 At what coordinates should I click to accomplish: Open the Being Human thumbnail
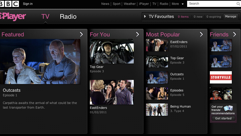[157, 110]
